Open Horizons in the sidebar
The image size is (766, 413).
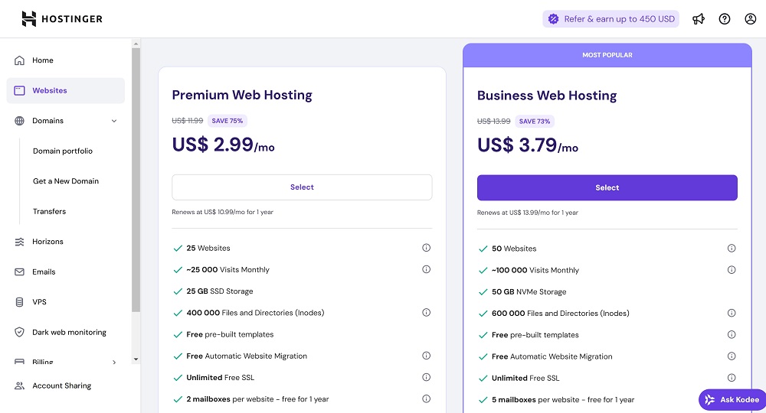[x=47, y=242]
